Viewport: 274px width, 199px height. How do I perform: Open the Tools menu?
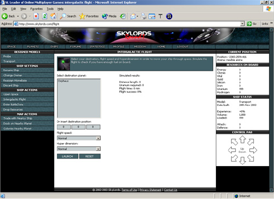[50, 9]
